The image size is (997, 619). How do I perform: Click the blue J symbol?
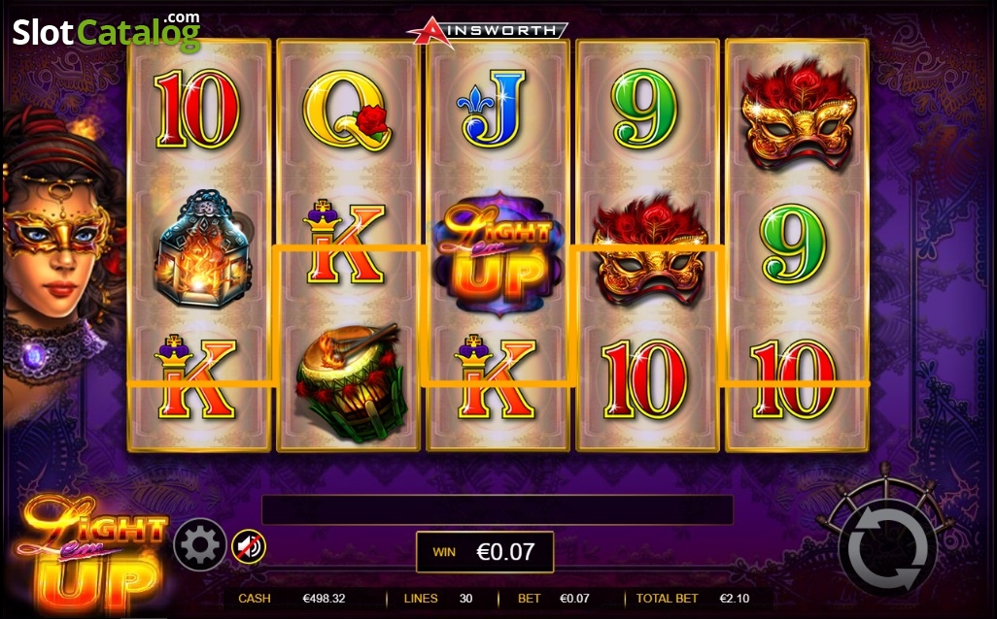(x=491, y=108)
